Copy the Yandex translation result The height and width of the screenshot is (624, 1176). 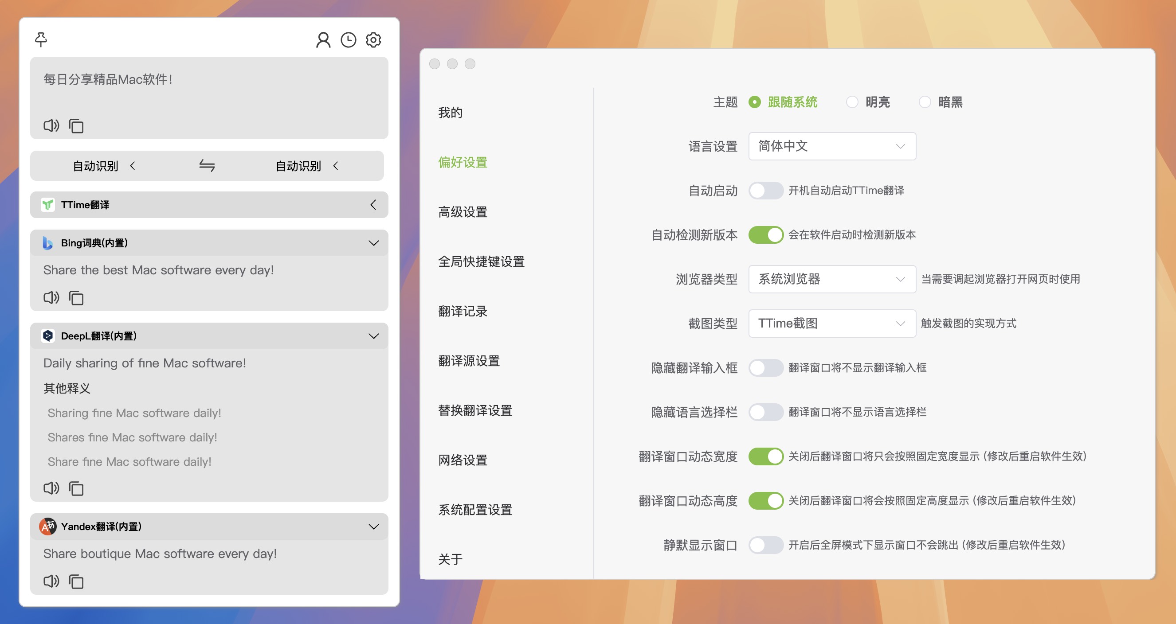76,581
